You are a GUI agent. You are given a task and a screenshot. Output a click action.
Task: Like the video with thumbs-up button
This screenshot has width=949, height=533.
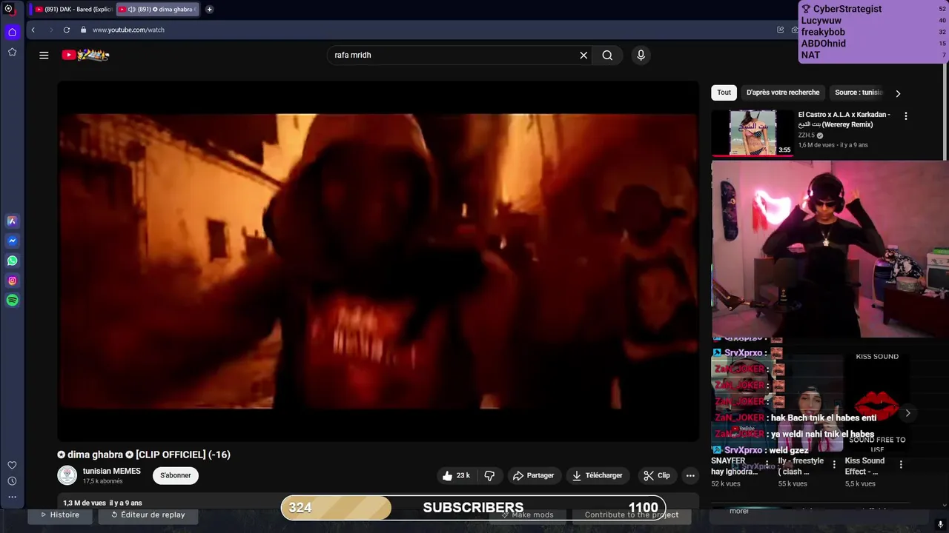point(456,475)
